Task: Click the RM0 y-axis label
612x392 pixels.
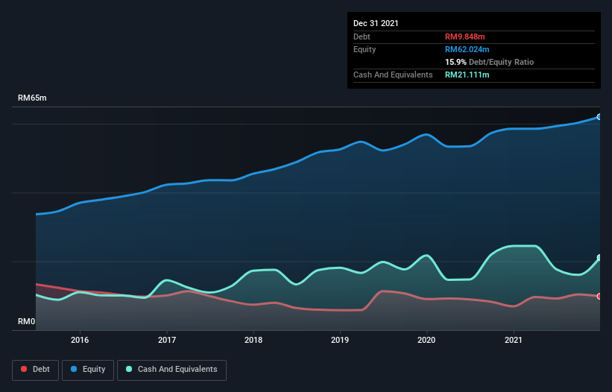Action: (27, 321)
